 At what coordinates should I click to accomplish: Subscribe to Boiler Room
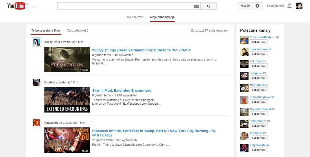coord(259,126)
